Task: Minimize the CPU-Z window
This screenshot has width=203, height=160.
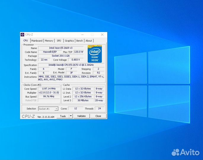Action: (x=84, y=35)
